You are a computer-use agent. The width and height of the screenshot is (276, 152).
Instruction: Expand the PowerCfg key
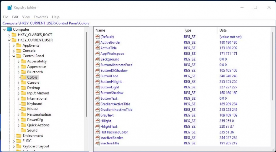[x=19, y=120]
